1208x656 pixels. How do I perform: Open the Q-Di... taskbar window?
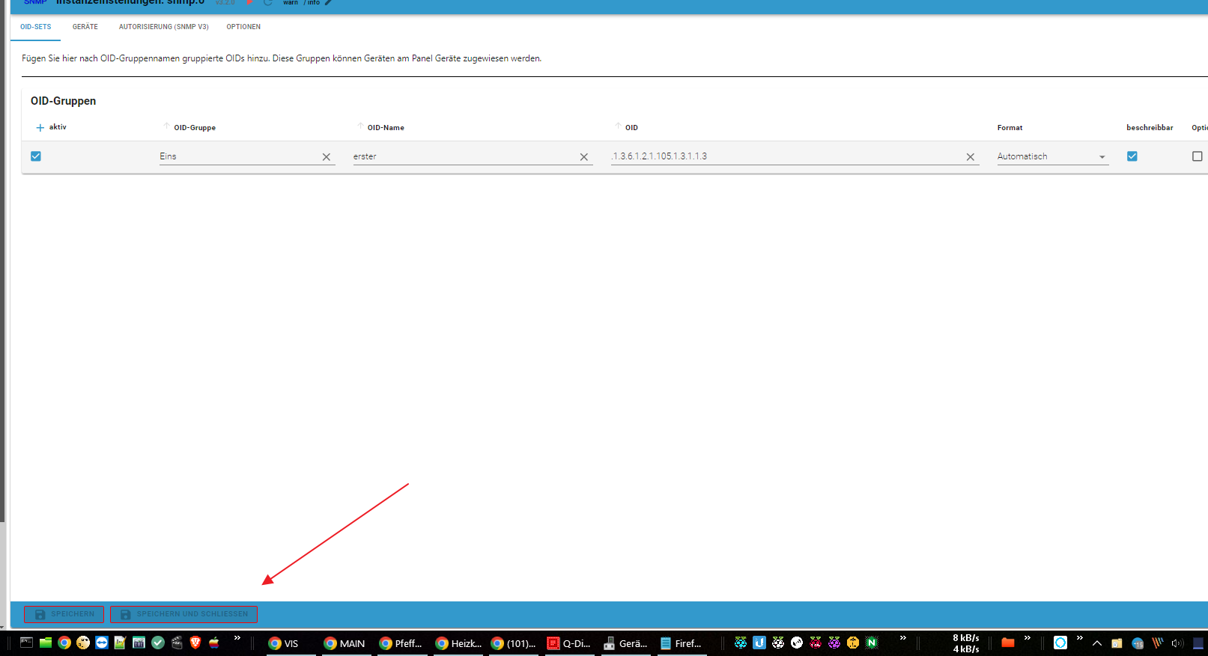coord(570,643)
